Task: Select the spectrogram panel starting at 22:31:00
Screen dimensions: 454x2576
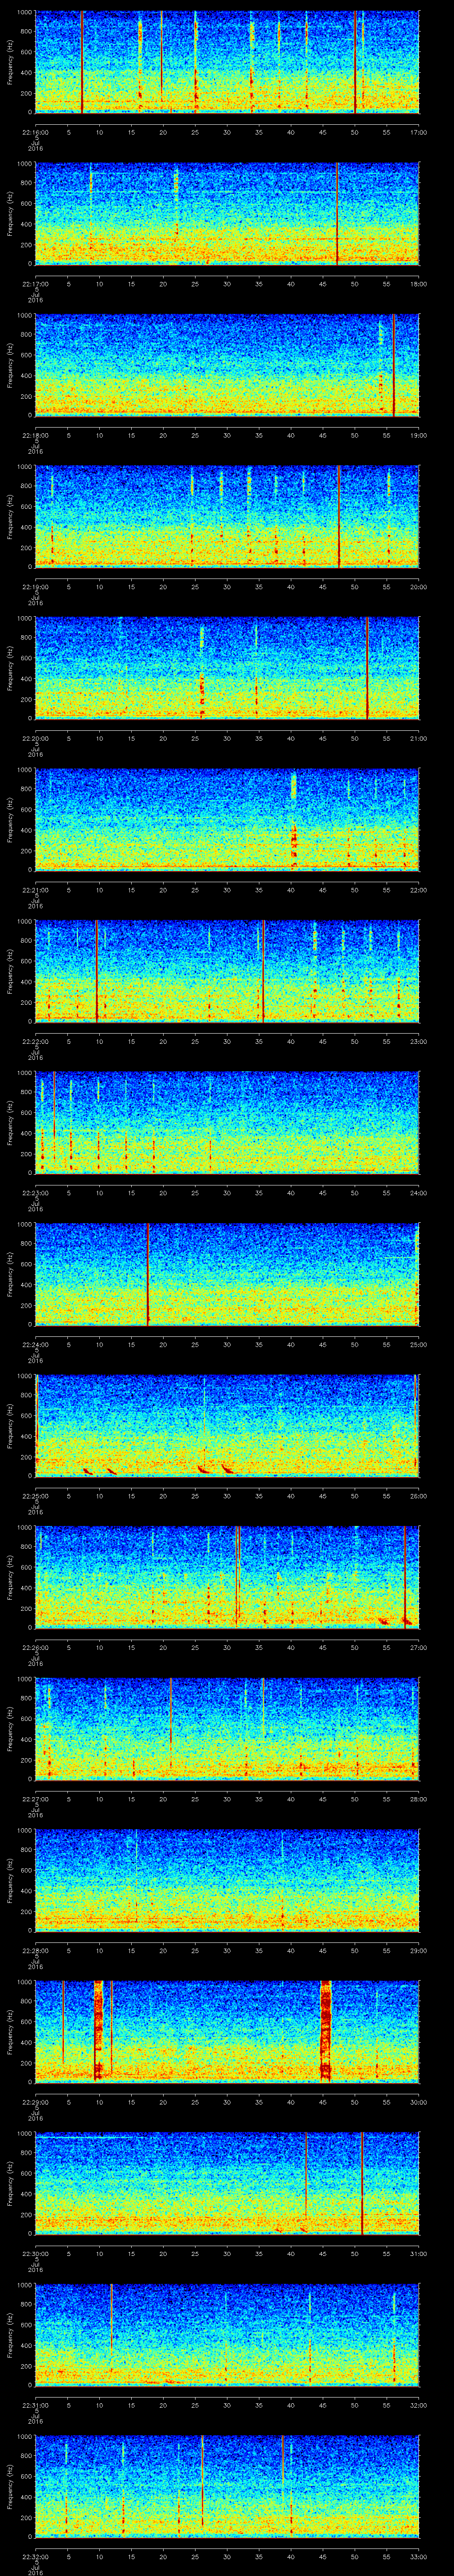Action: click(x=227, y=2335)
